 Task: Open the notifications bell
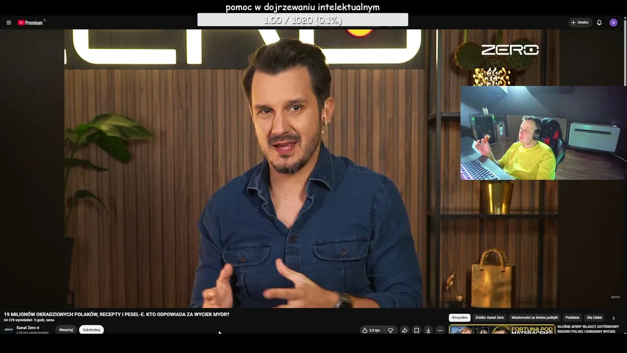[x=599, y=23]
